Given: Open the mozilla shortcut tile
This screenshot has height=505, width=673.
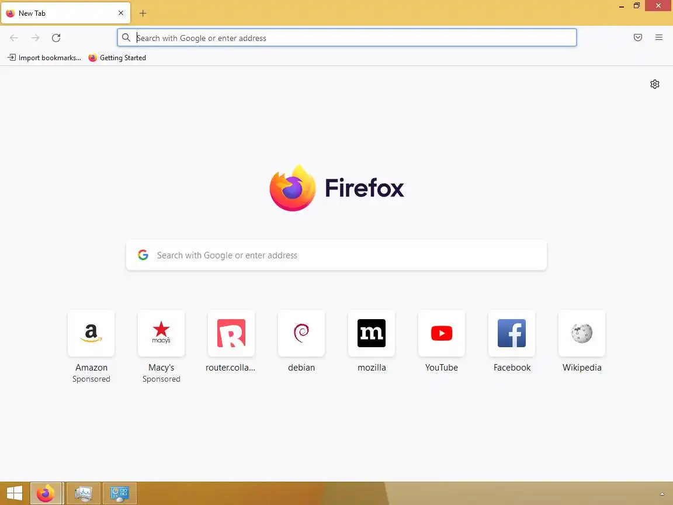Looking at the screenshot, I should click(x=372, y=333).
